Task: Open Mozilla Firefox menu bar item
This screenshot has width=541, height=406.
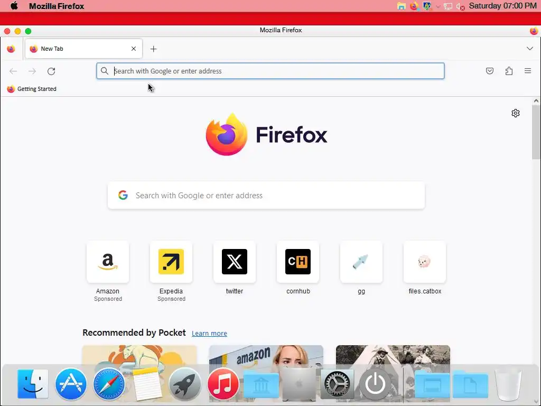Action: (x=57, y=6)
